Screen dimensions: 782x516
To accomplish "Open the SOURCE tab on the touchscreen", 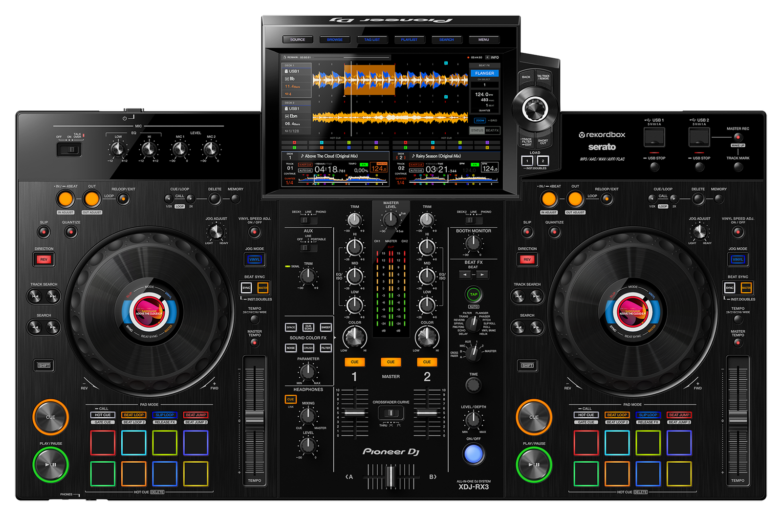I will (x=298, y=40).
